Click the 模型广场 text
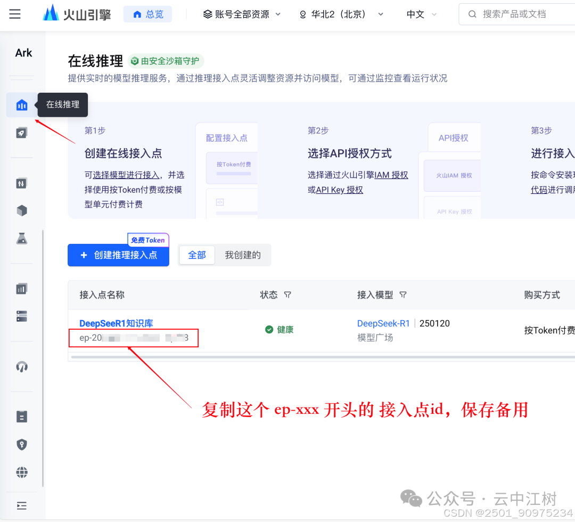Screen dimensions: 575x522 (x=375, y=338)
